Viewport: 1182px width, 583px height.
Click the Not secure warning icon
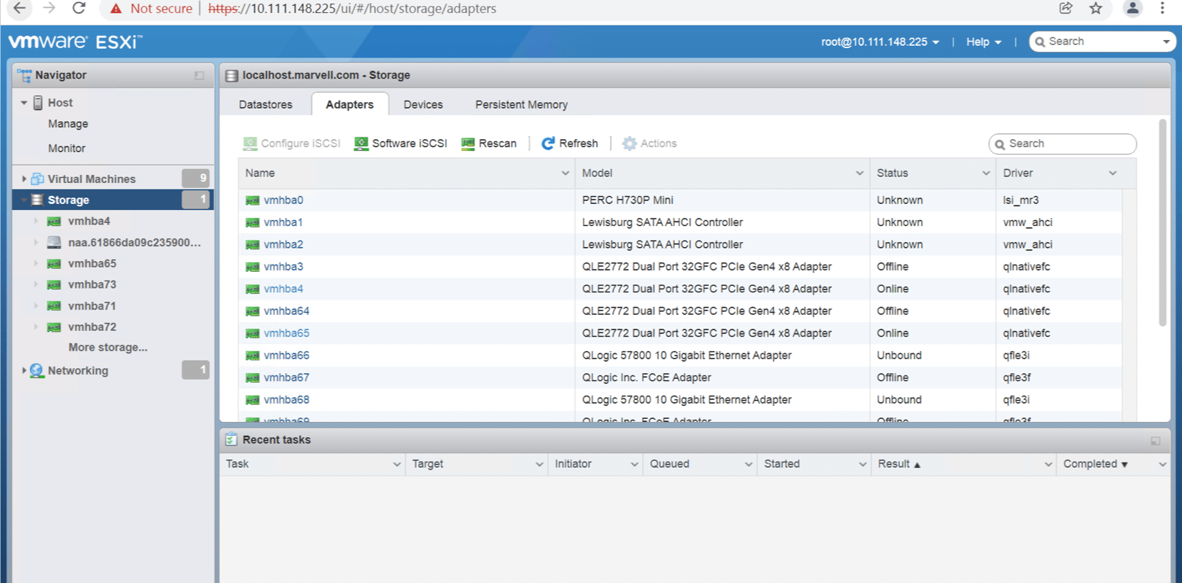pyautogui.click(x=115, y=9)
